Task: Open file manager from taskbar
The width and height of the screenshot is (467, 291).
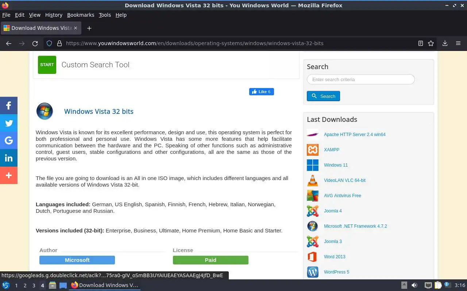Action: [53, 285]
